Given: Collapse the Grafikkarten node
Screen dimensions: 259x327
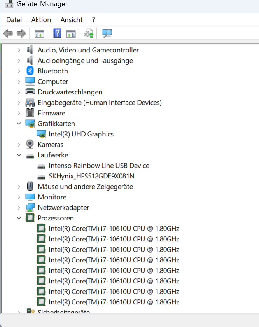Looking at the screenshot, I should (19, 124).
